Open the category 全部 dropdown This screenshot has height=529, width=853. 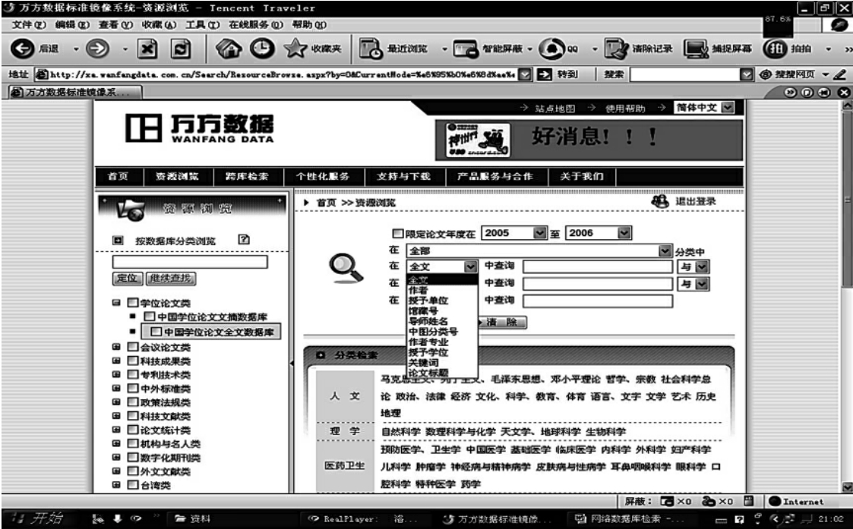665,250
